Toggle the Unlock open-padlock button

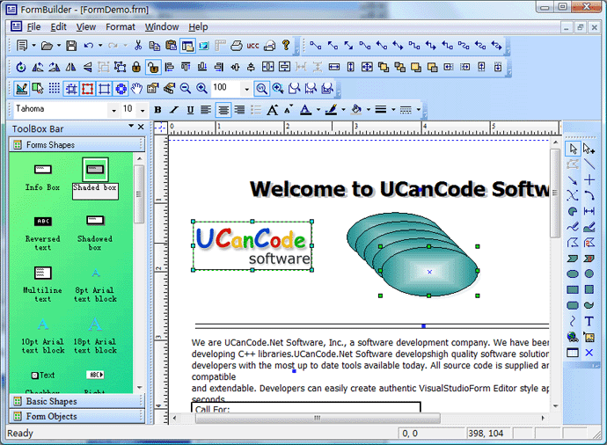(x=153, y=67)
